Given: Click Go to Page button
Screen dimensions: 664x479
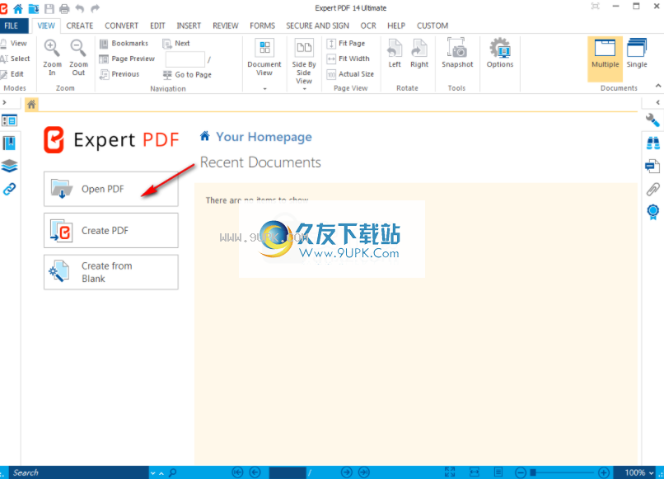Looking at the screenshot, I should pos(187,74).
